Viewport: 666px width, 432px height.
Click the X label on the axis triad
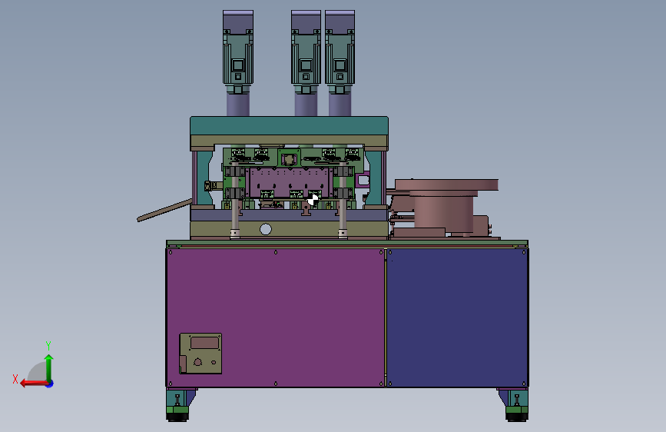15,379
